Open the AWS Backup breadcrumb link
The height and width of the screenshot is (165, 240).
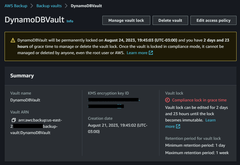coord(16,6)
